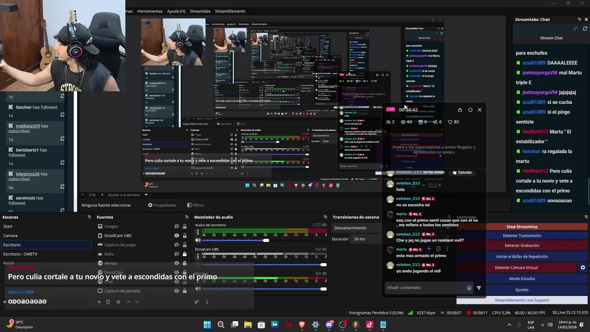This screenshot has height=332, width=590.
Task: Refresh the Streamlabs Chat dock
Action: tap(585, 29)
